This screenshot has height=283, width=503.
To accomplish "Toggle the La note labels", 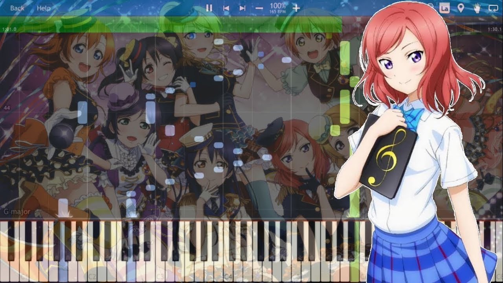I will click(x=444, y=8).
